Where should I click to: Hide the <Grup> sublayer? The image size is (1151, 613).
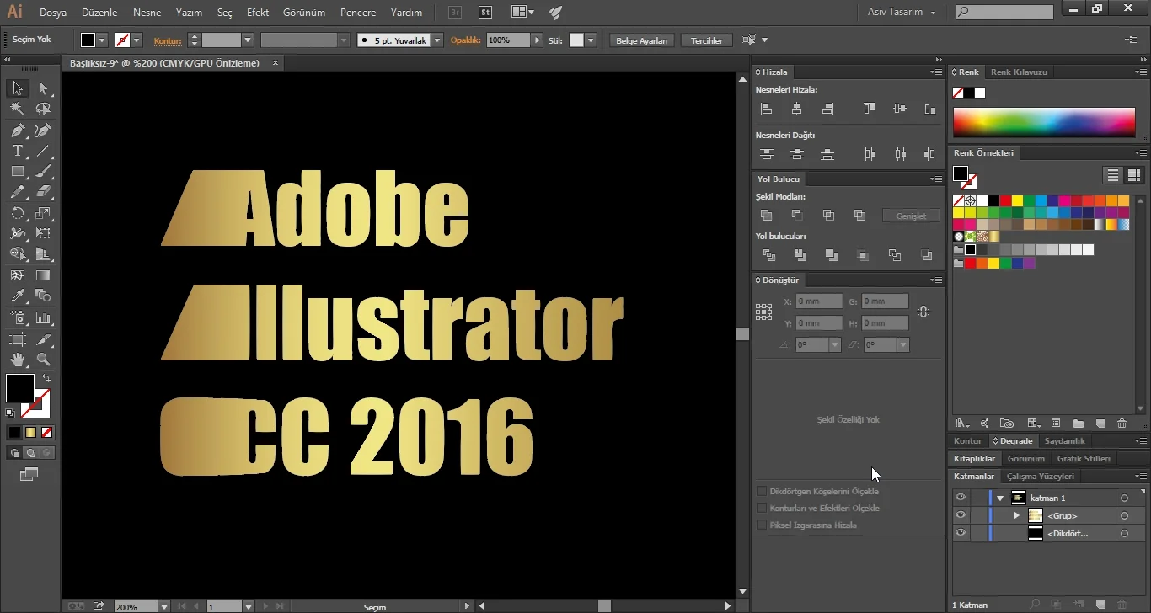(961, 515)
